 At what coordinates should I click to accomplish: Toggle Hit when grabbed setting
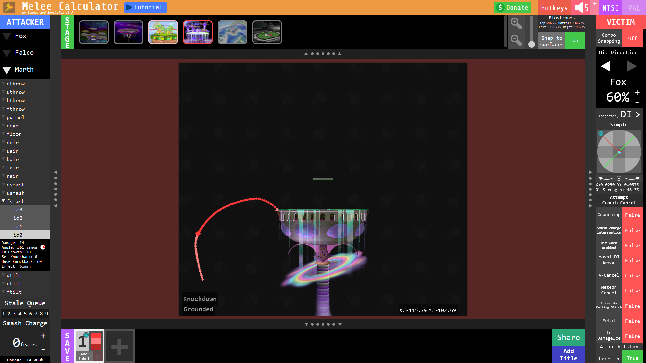(x=633, y=245)
